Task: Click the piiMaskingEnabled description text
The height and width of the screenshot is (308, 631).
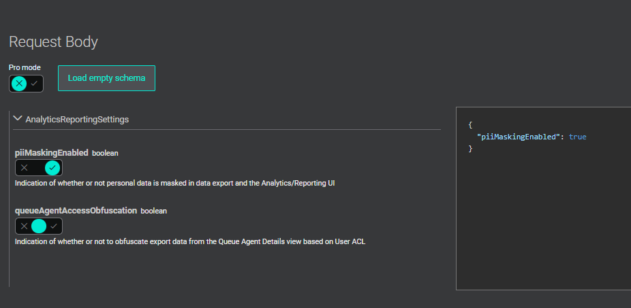Action: point(175,183)
